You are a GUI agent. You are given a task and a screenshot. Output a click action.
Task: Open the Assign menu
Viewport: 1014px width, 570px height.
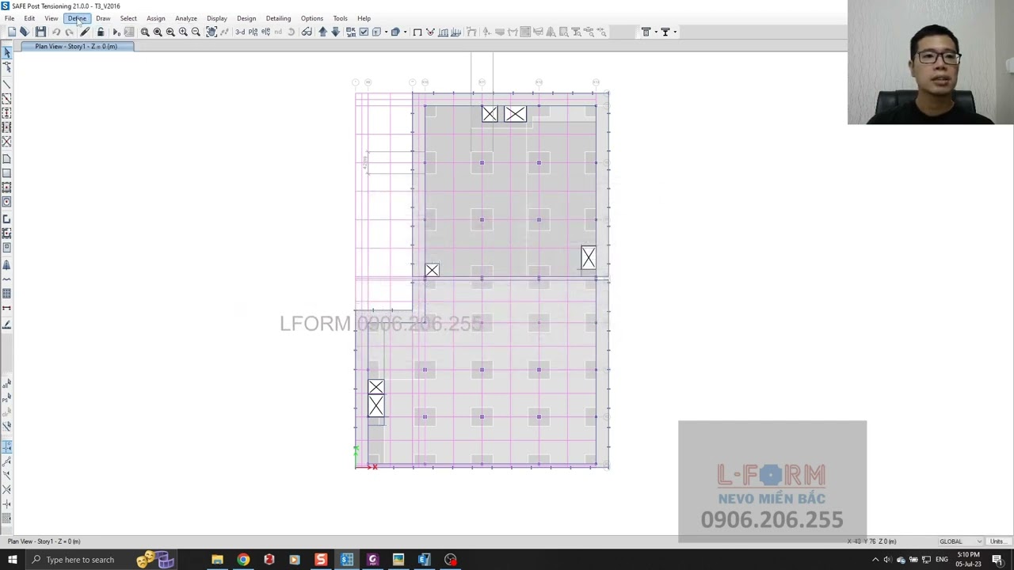tap(155, 18)
